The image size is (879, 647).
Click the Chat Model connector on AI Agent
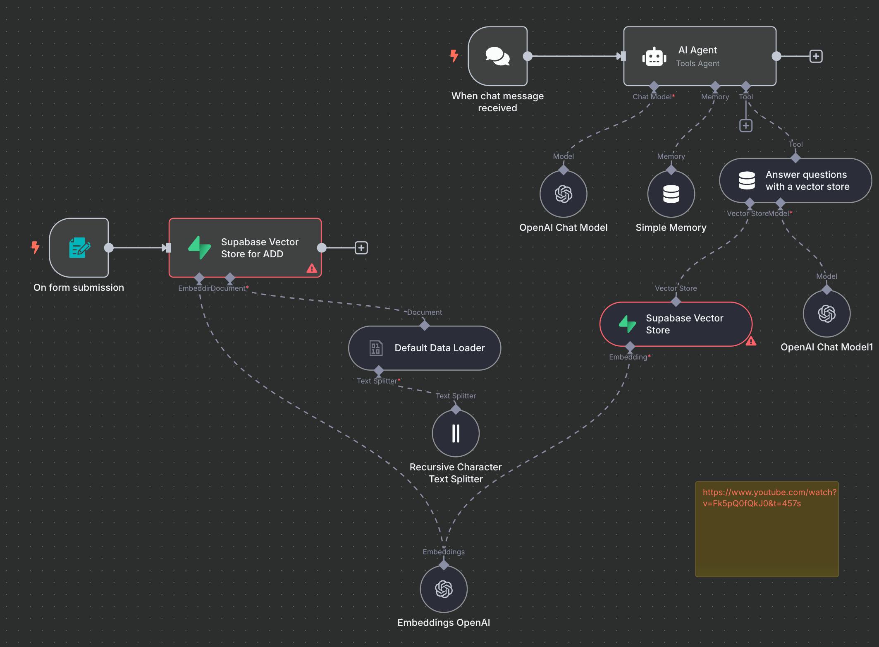point(654,86)
